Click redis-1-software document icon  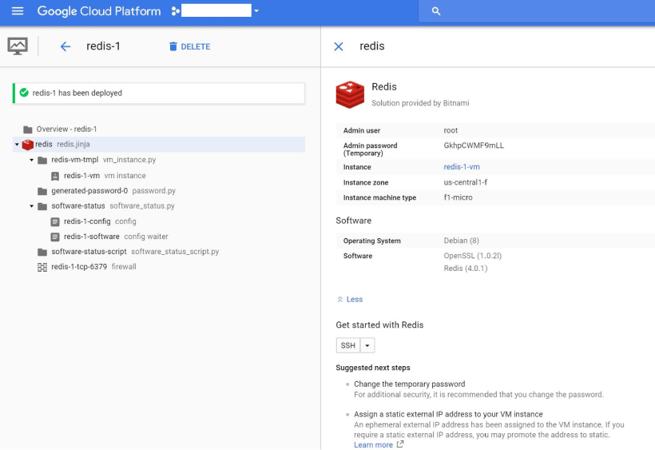[55, 237]
